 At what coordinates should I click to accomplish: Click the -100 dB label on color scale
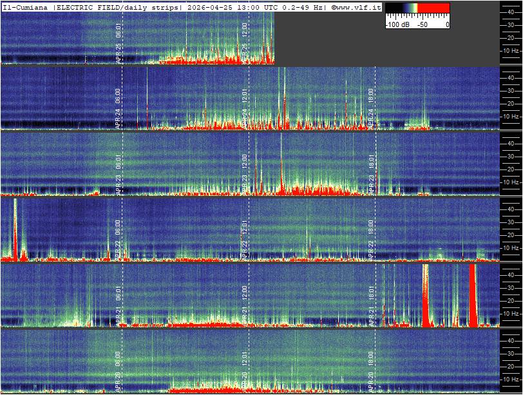[398, 24]
